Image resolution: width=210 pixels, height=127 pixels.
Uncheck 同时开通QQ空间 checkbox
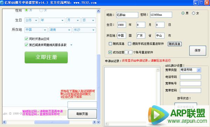point(26,39)
